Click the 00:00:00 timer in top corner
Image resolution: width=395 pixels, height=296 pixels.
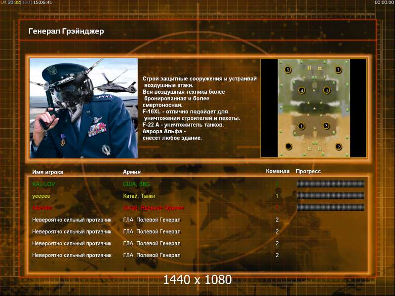384,2
